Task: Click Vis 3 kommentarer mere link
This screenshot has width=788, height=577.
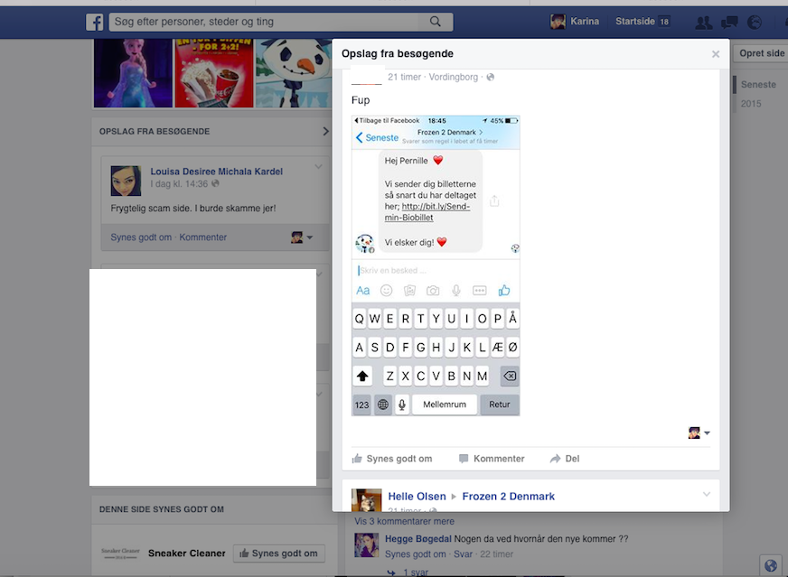Action: pos(404,521)
